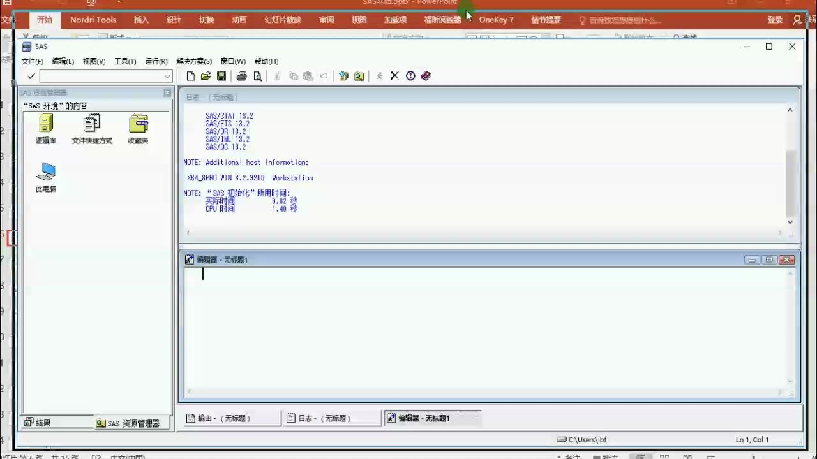The image size is (817, 459).
Task: Click the Clear All X icon
Action: click(x=394, y=76)
